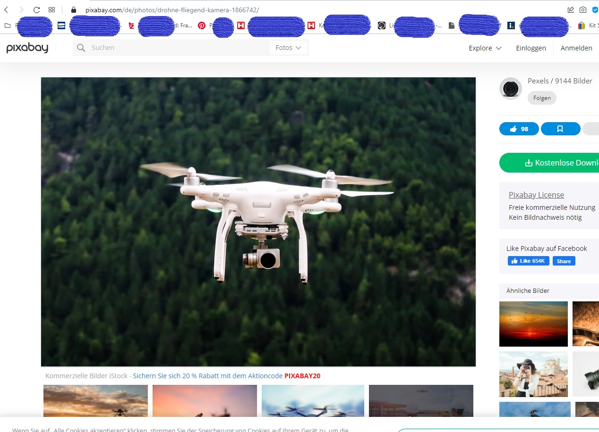This screenshot has width=599, height=432.
Task: Go back with browser back arrow
Action: 6,10
